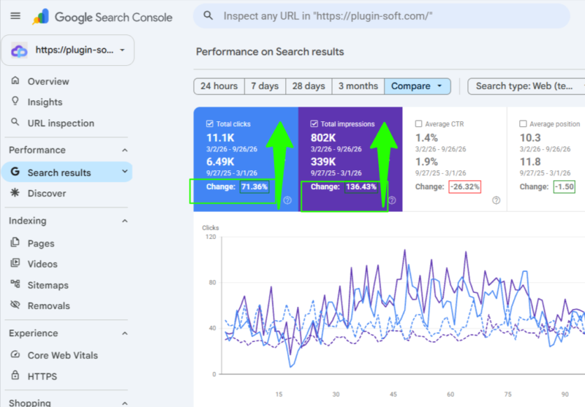Collapse the Experience section
The width and height of the screenshot is (585, 407).
[x=124, y=333]
